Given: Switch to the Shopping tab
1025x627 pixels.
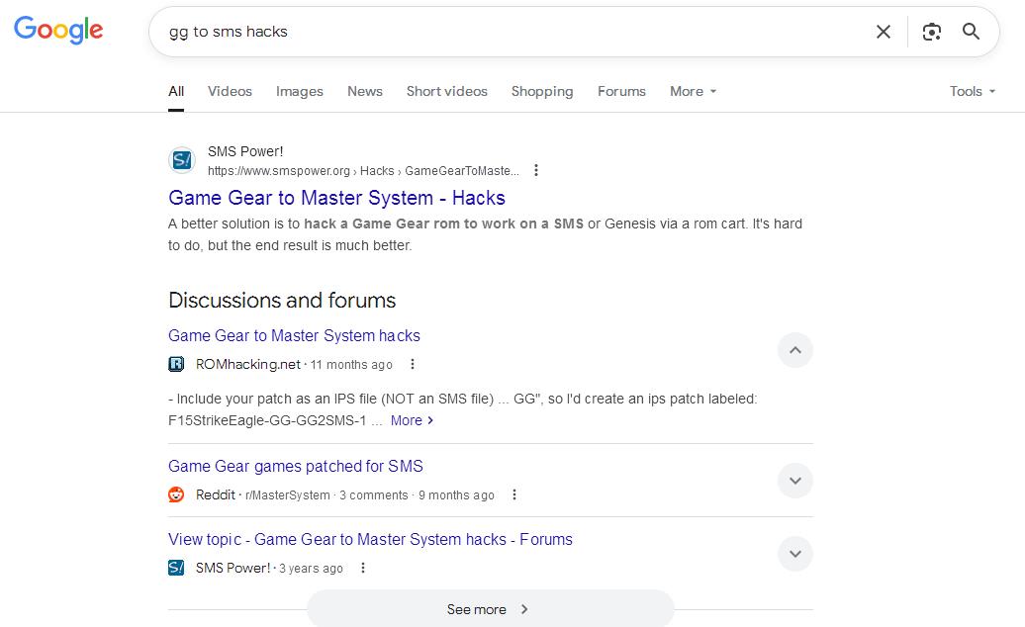Looking at the screenshot, I should (542, 91).
